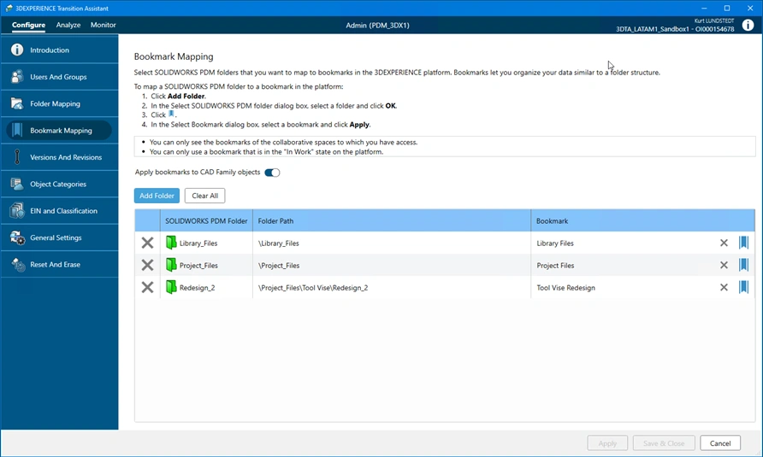The width and height of the screenshot is (763, 457).
Task: Switch to the Monitor tab
Action: pos(104,25)
